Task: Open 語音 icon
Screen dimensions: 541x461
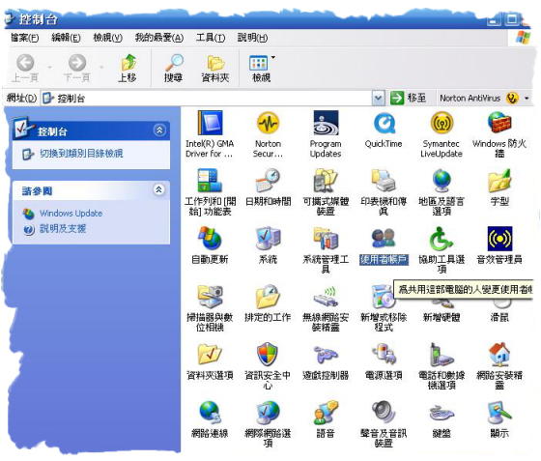Action: click(326, 412)
